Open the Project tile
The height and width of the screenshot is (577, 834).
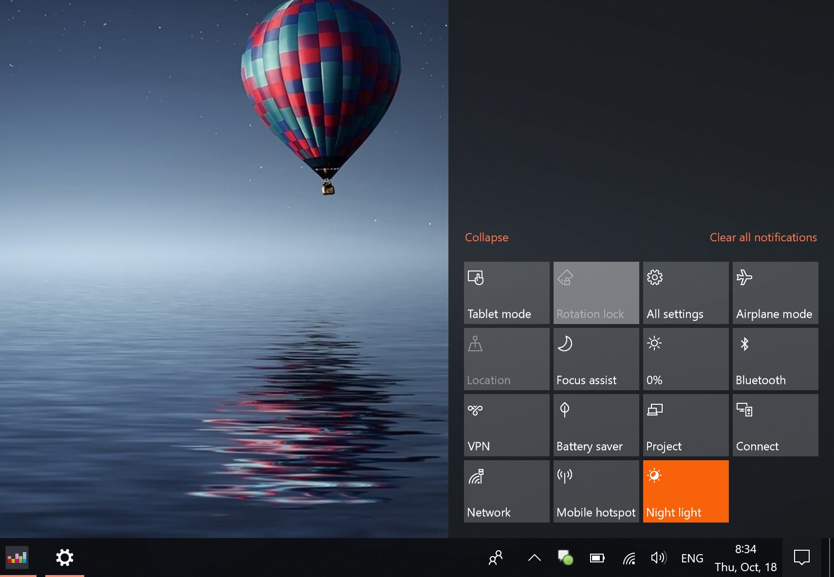coord(686,425)
